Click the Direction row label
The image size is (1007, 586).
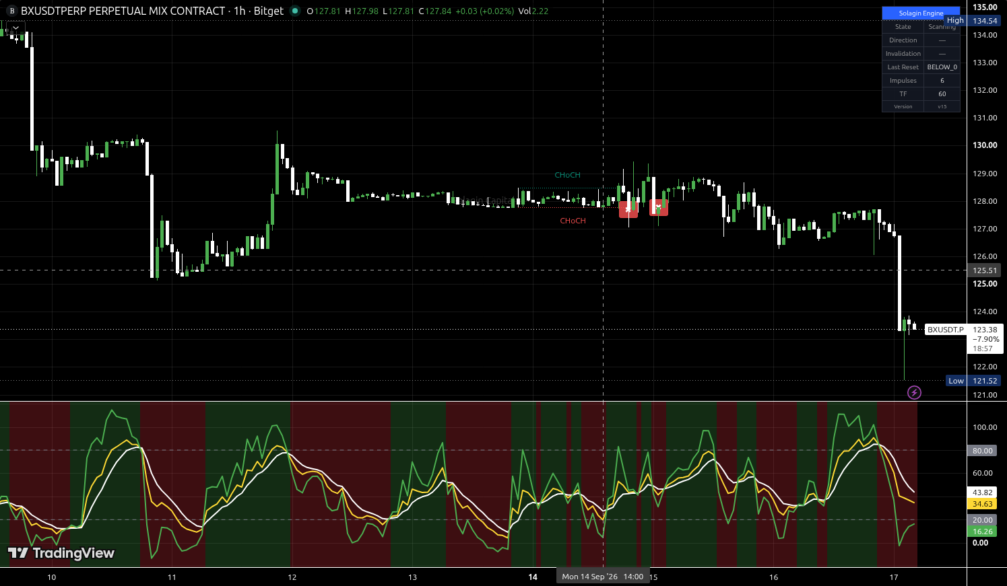tap(903, 40)
